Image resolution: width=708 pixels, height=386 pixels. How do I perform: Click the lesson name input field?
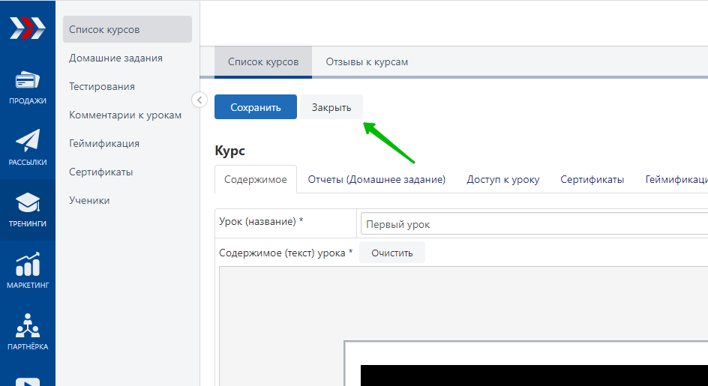tap(532, 224)
